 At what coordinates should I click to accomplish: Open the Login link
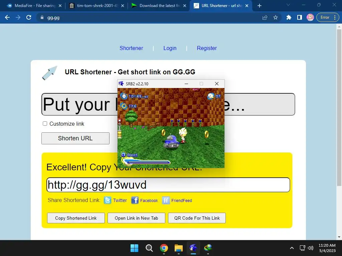coord(170,48)
